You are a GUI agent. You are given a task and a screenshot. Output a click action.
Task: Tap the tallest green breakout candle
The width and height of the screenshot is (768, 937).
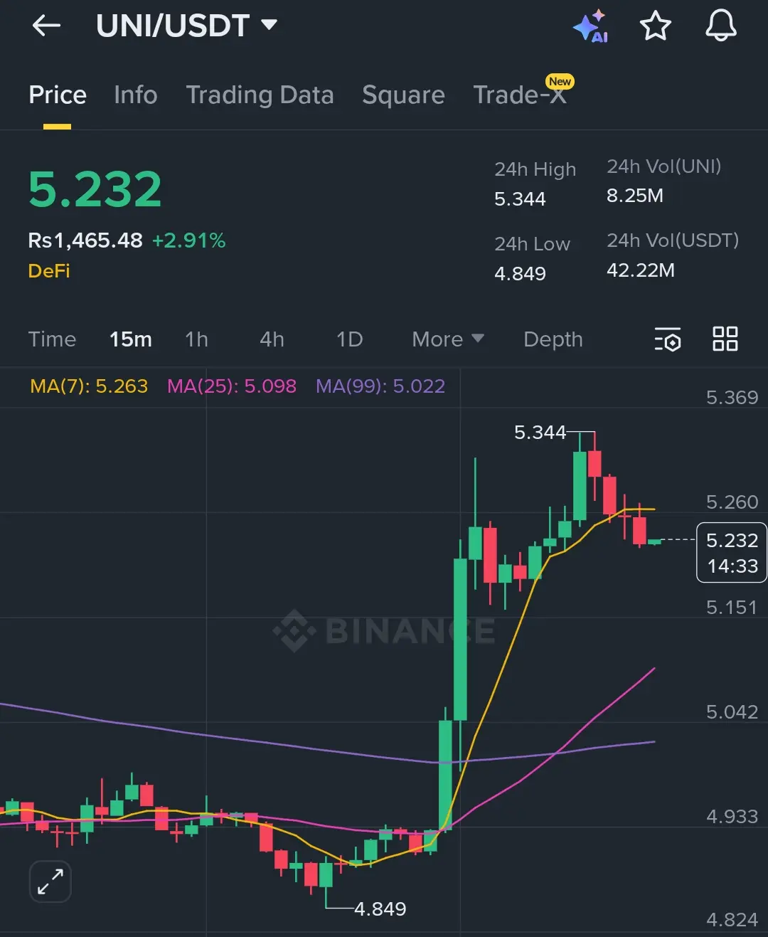(x=460, y=639)
